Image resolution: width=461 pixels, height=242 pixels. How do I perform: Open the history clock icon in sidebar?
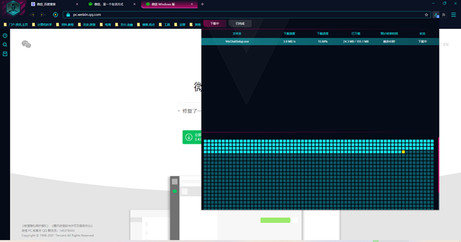[x=5, y=36]
